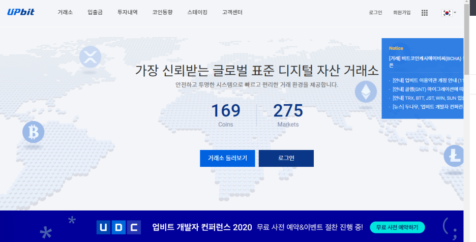Viewport: 476px width, 242px height.
Task: Click the dark blue 로그인 button
Action: click(286, 158)
